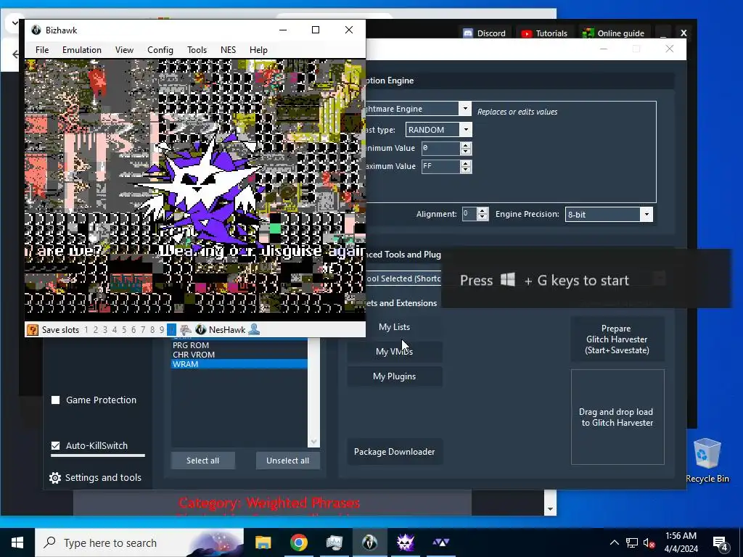Click the My Lists button

(x=394, y=327)
